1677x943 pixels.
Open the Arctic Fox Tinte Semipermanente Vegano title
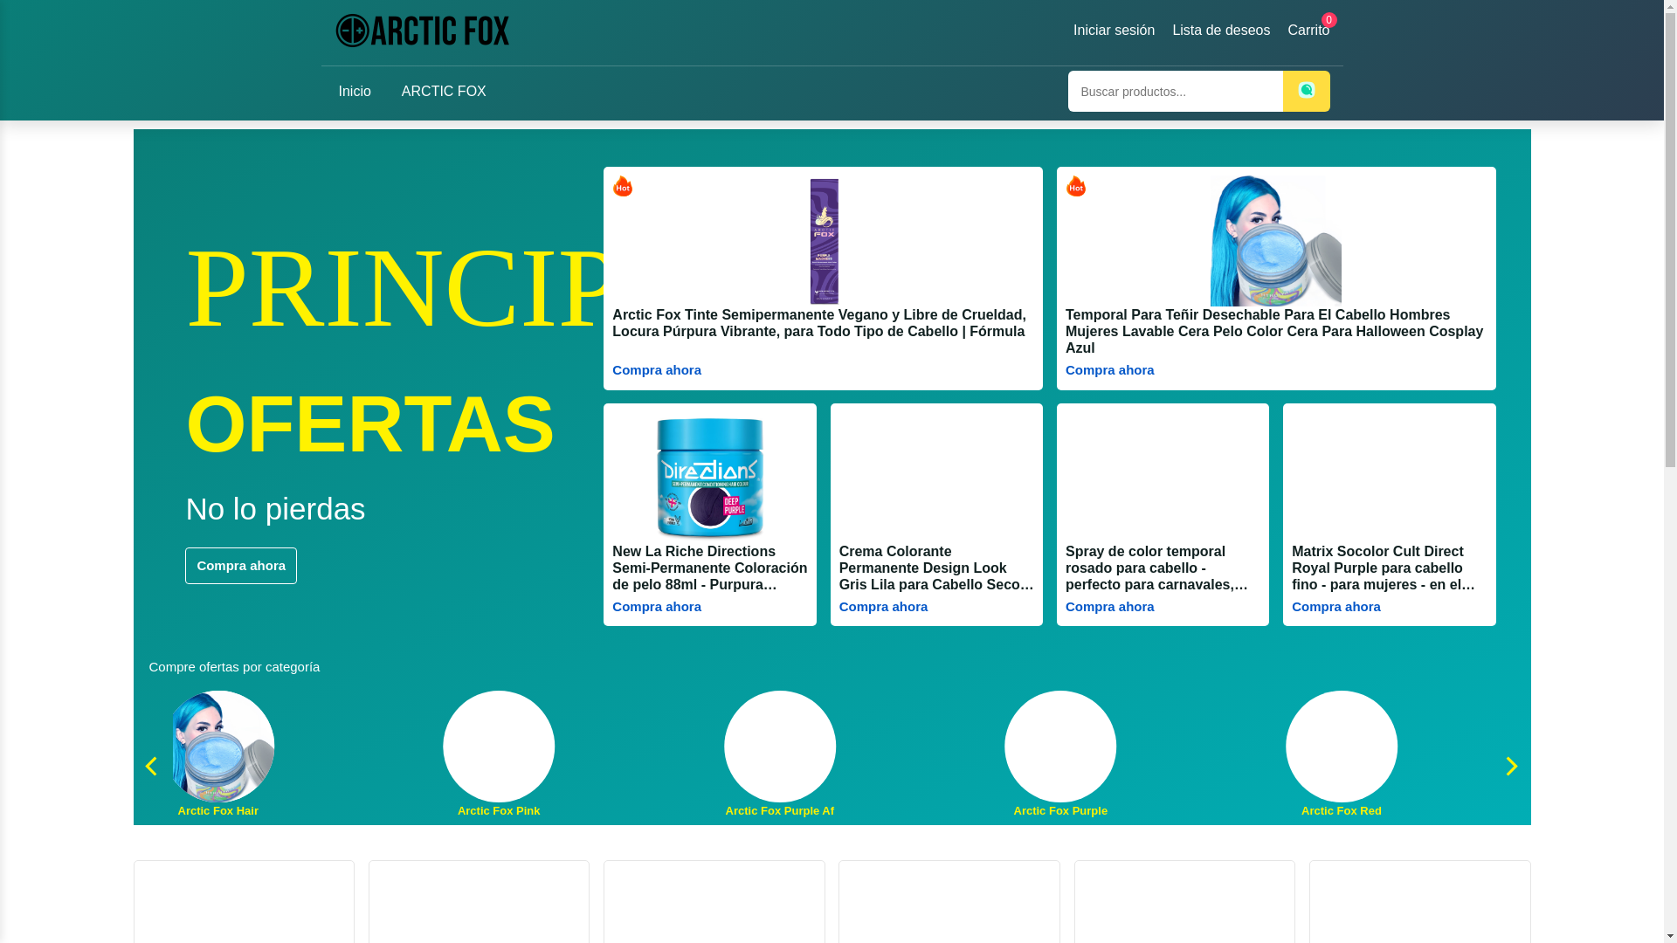click(819, 323)
